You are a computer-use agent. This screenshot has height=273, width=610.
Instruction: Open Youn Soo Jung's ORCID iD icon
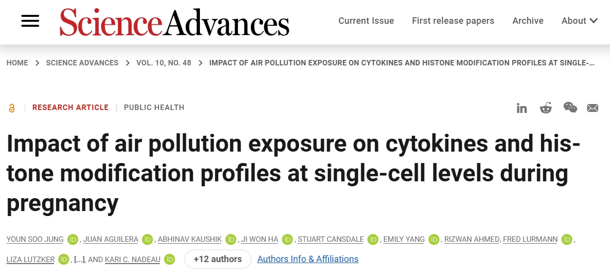coord(73,239)
